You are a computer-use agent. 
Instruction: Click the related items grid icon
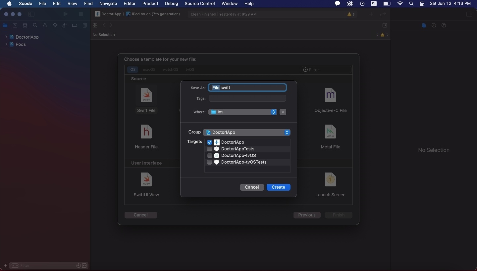click(95, 25)
